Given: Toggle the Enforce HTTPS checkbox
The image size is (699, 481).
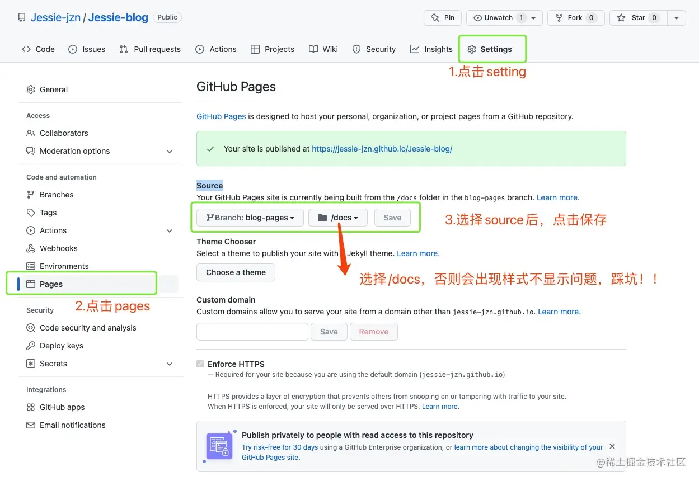Looking at the screenshot, I should [x=200, y=364].
